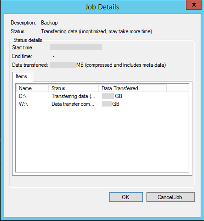Close the Job Details dialog
Screen dimensions: 204x221
click(x=194, y=5)
